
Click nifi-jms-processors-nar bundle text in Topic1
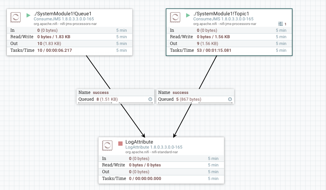click(x=238, y=24)
